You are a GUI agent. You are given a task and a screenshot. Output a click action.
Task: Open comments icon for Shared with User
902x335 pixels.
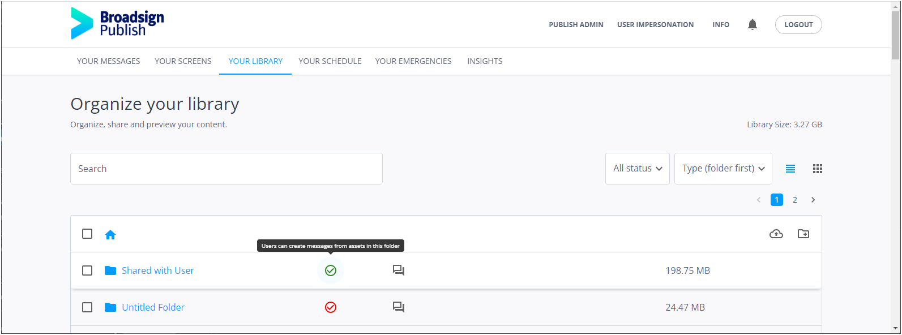[399, 270]
